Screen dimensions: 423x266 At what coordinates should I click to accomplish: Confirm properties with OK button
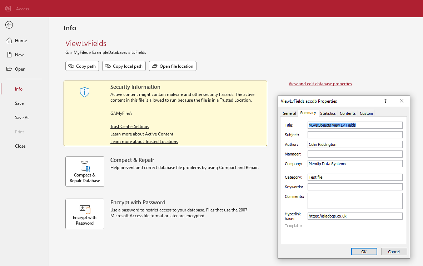364,252
